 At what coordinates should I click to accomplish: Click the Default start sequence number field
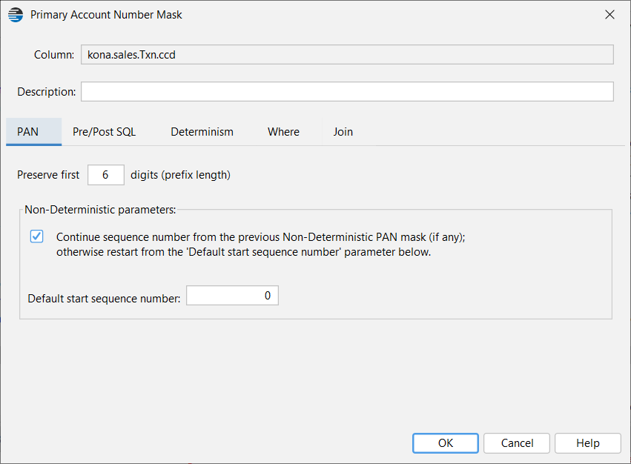[x=232, y=296]
